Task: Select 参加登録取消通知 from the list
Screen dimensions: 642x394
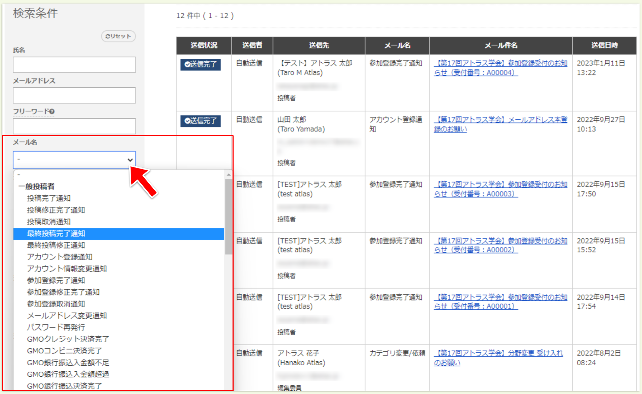Action: coord(56,304)
